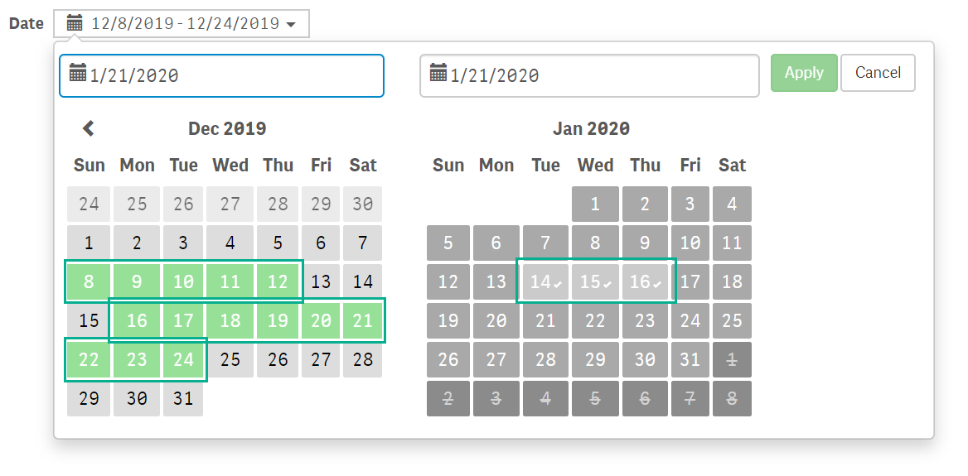
Task: Choose December 15 in the calendar
Action: click(89, 320)
